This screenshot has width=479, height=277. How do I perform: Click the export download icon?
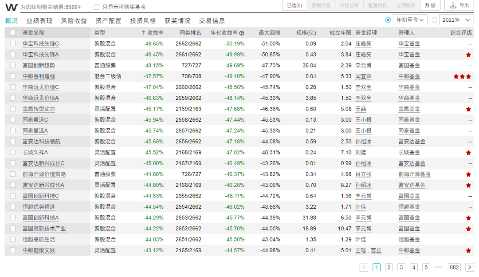click(453, 5)
